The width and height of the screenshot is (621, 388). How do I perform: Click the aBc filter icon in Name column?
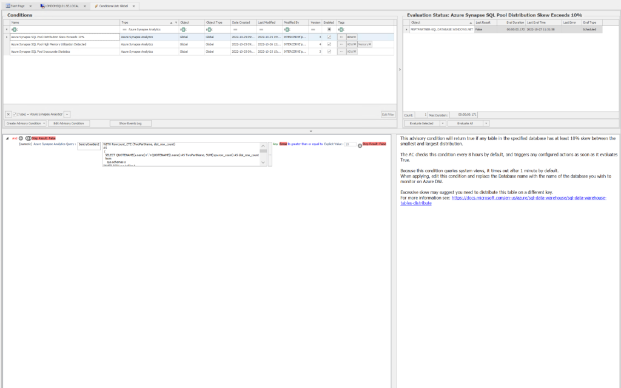[x=14, y=29]
